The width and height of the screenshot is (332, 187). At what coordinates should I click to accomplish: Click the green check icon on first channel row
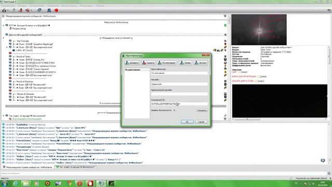(225, 25)
